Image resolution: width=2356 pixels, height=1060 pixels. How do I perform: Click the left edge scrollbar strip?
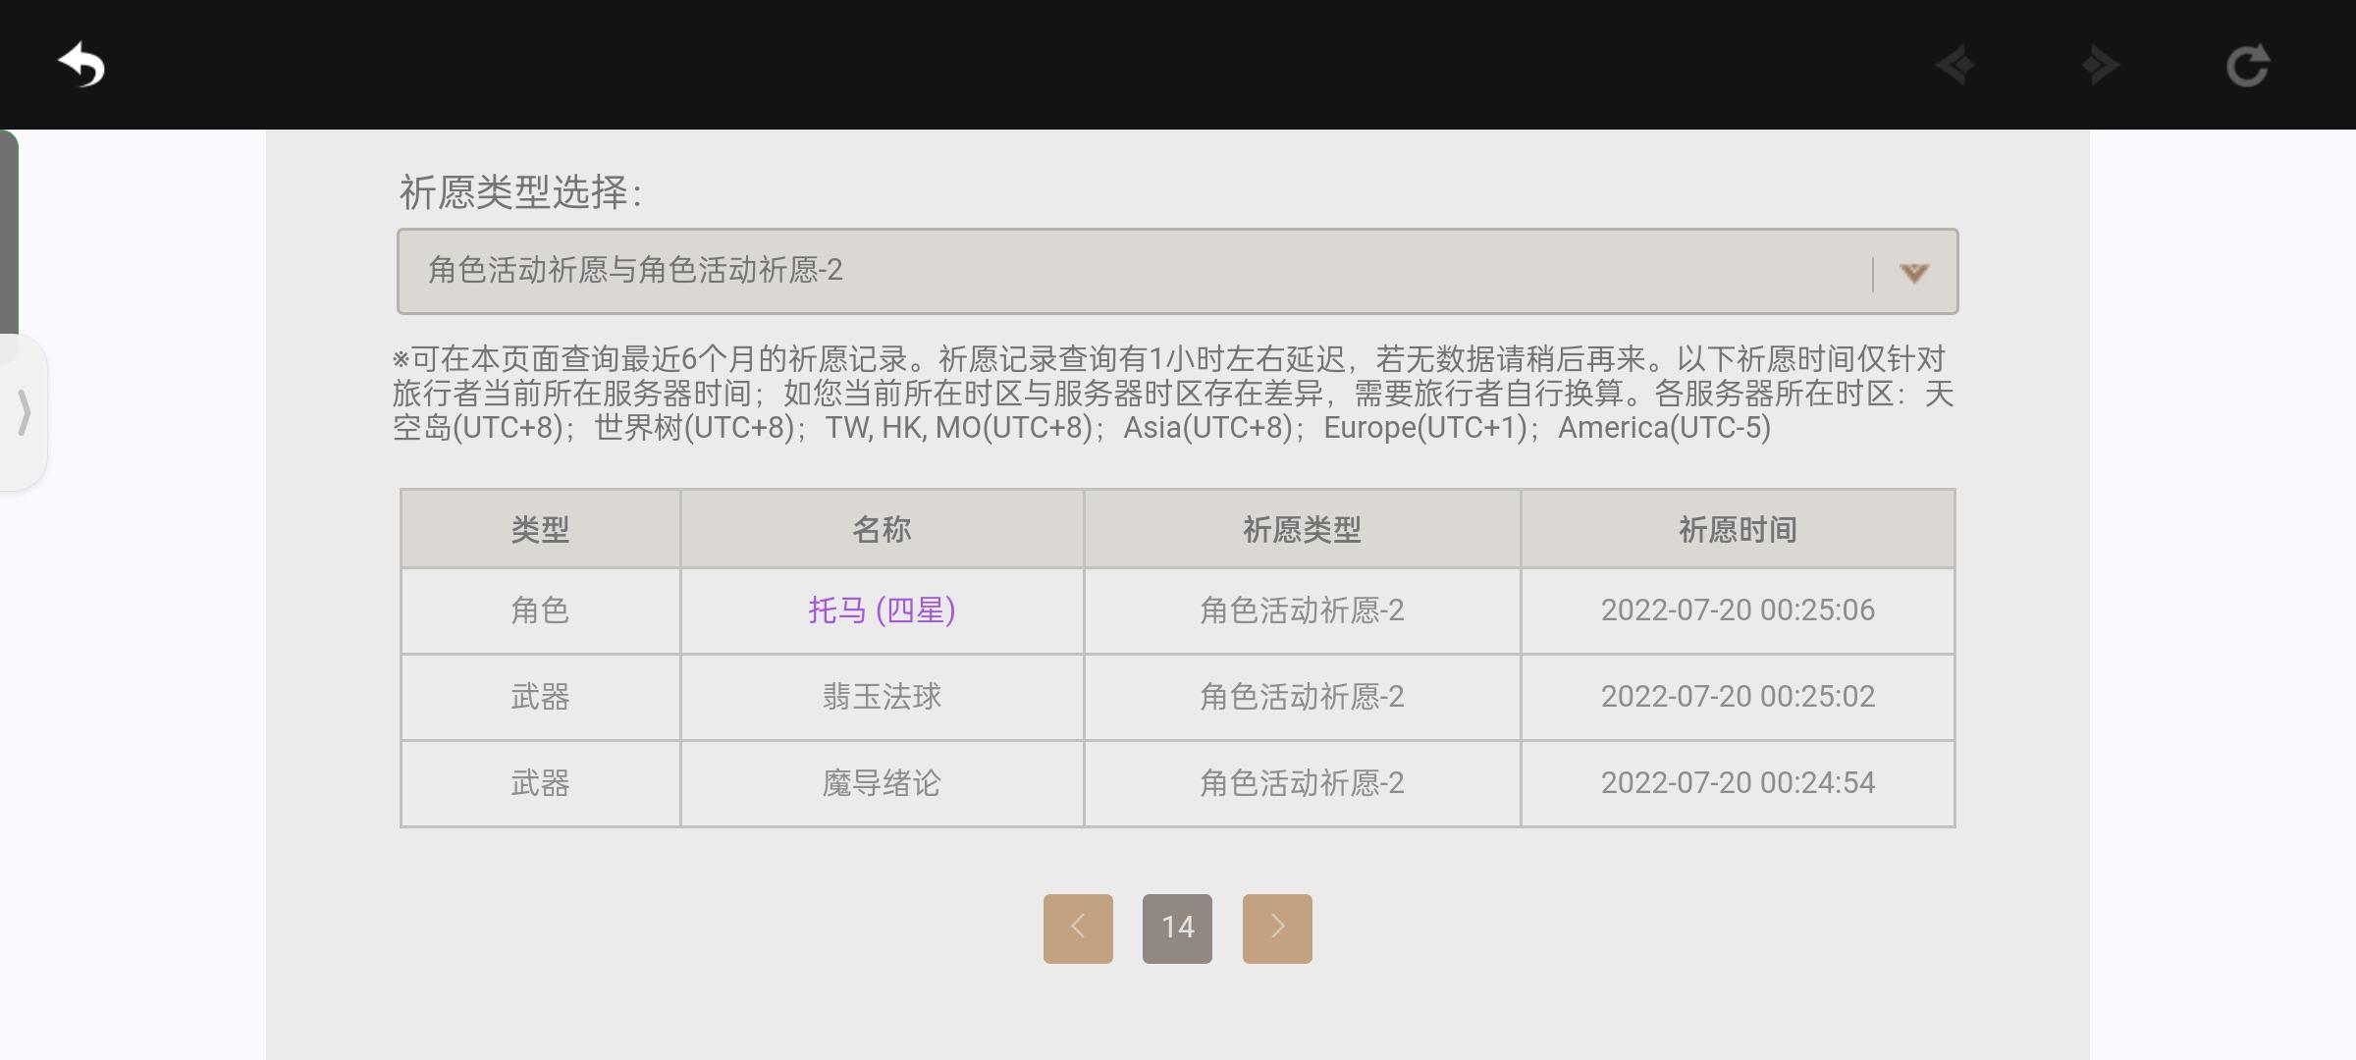pyautogui.click(x=9, y=231)
